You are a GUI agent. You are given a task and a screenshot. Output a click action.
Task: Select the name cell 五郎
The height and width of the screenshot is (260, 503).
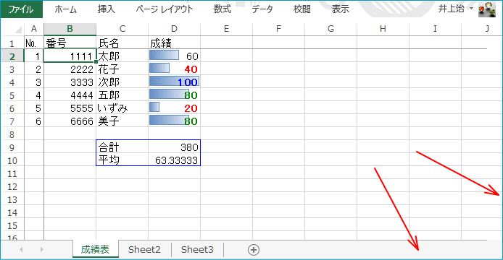(x=122, y=95)
